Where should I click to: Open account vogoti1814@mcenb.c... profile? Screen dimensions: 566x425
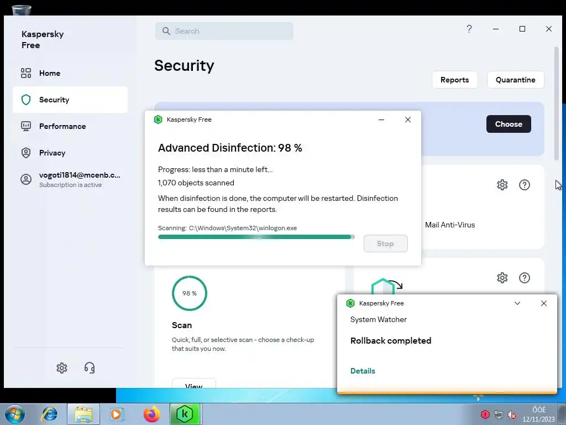tap(70, 179)
